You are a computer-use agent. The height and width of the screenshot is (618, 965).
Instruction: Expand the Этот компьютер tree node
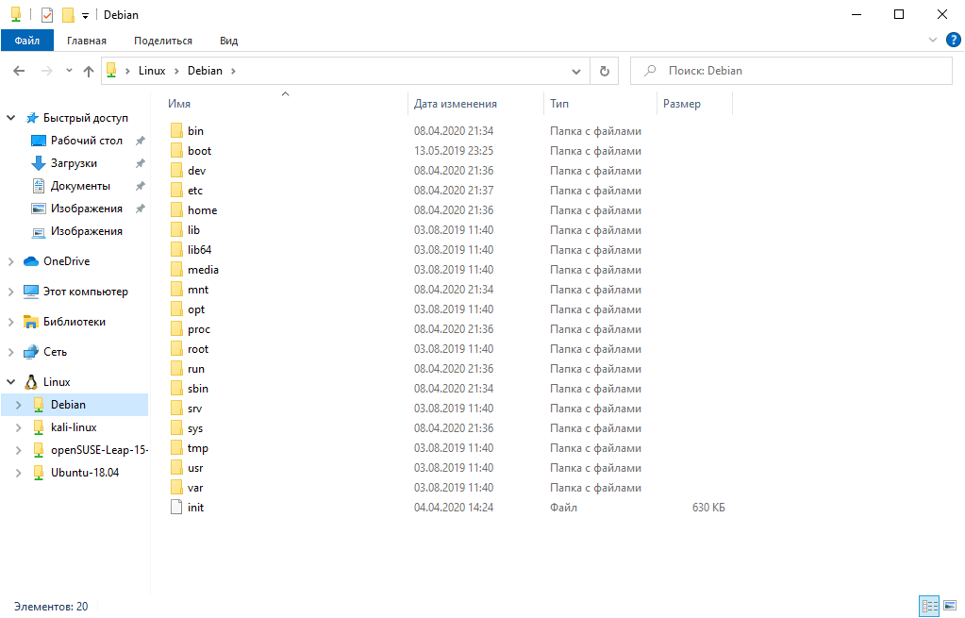click(11, 292)
